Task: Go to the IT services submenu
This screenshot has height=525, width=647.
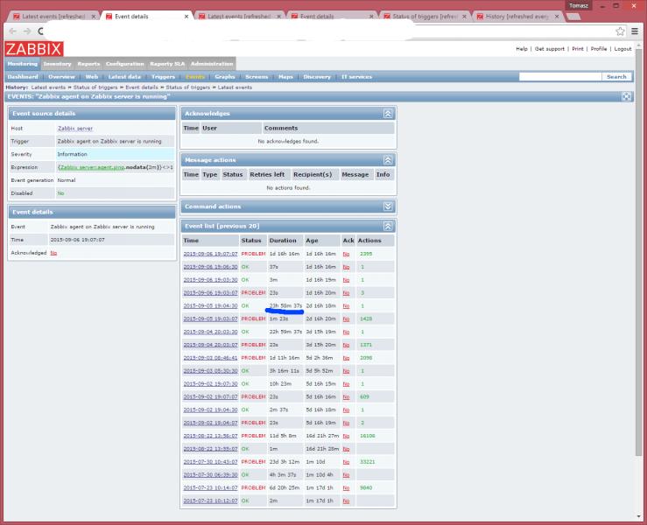Action: click(356, 77)
